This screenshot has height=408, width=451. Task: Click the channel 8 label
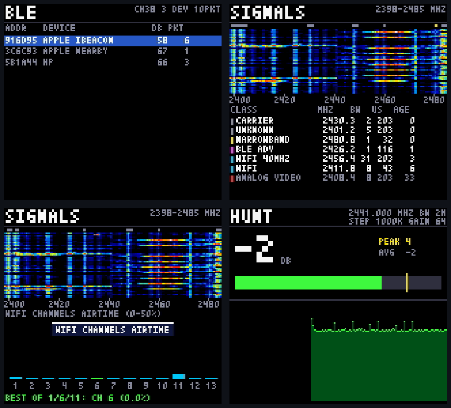130,385
